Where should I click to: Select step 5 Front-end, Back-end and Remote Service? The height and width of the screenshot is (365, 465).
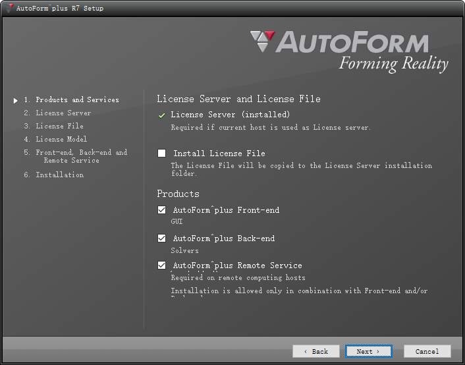click(76, 156)
